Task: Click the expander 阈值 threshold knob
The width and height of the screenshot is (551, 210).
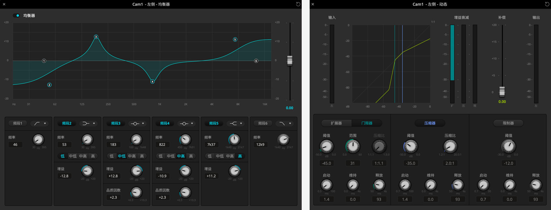Action: click(x=327, y=146)
